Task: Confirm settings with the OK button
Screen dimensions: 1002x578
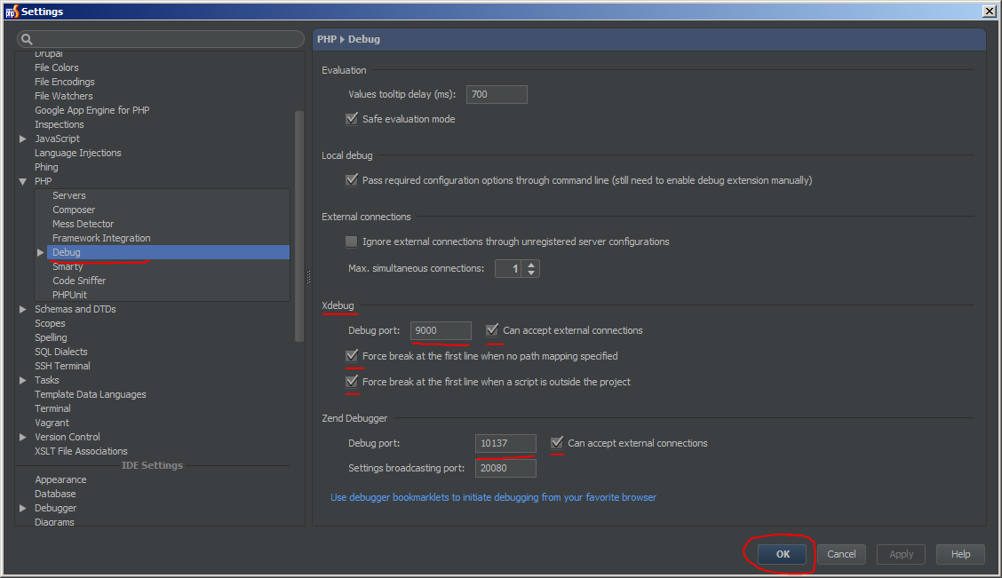Action: click(x=783, y=554)
